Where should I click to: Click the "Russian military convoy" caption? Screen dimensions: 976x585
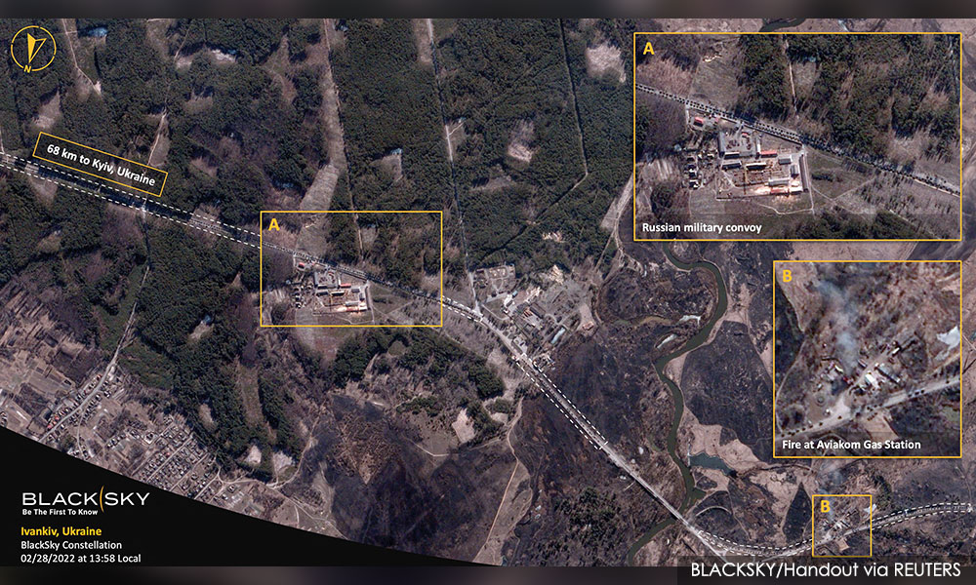point(702,227)
